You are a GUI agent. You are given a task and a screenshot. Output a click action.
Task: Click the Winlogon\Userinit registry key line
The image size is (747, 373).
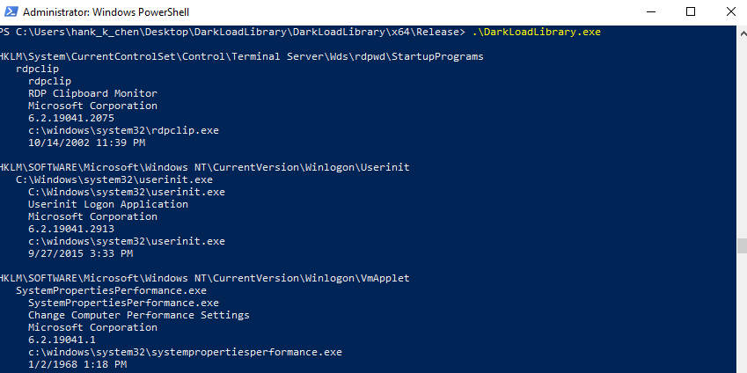[x=204, y=168]
